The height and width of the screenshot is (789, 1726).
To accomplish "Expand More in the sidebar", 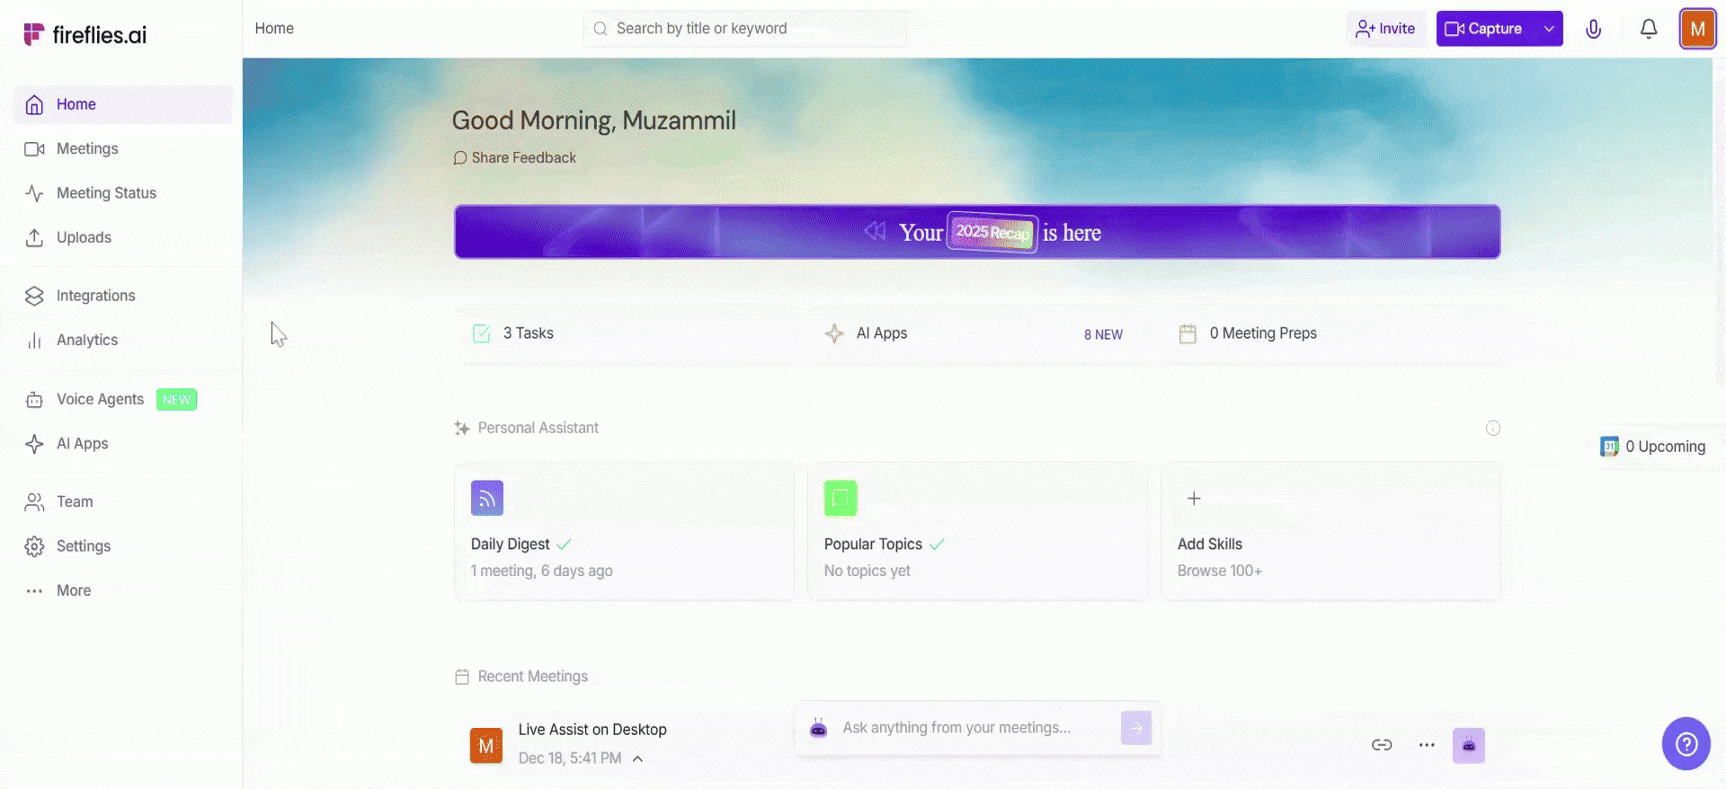I will tap(73, 590).
